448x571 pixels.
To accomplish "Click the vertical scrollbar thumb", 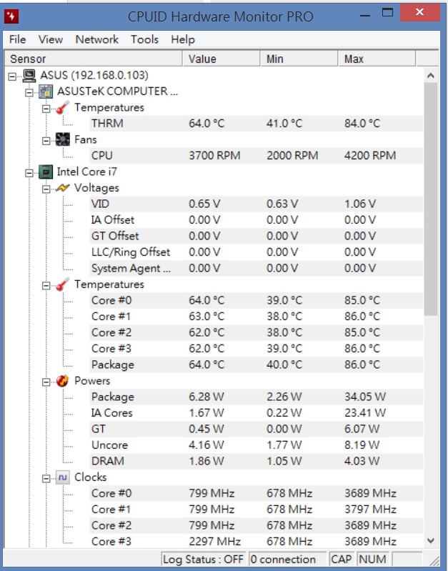I will pos(431,199).
